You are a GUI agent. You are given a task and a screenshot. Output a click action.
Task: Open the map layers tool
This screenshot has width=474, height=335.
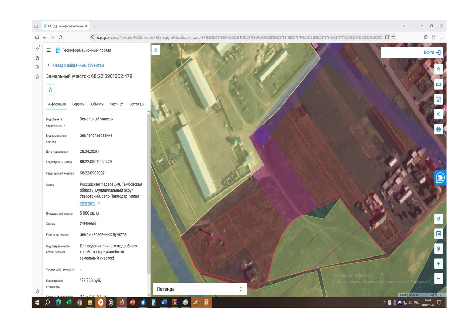tap(438, 69)
